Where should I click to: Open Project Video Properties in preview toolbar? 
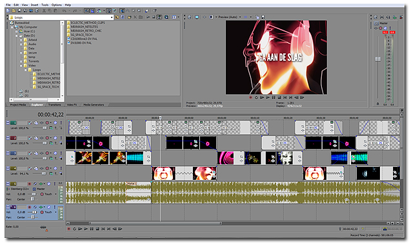tap(190, 17)
